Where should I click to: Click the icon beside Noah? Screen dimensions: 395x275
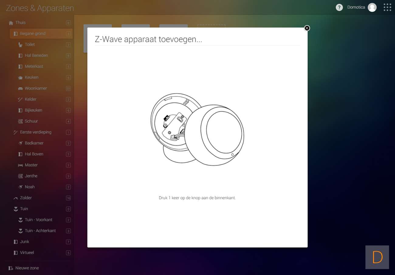tap(20, 187)
